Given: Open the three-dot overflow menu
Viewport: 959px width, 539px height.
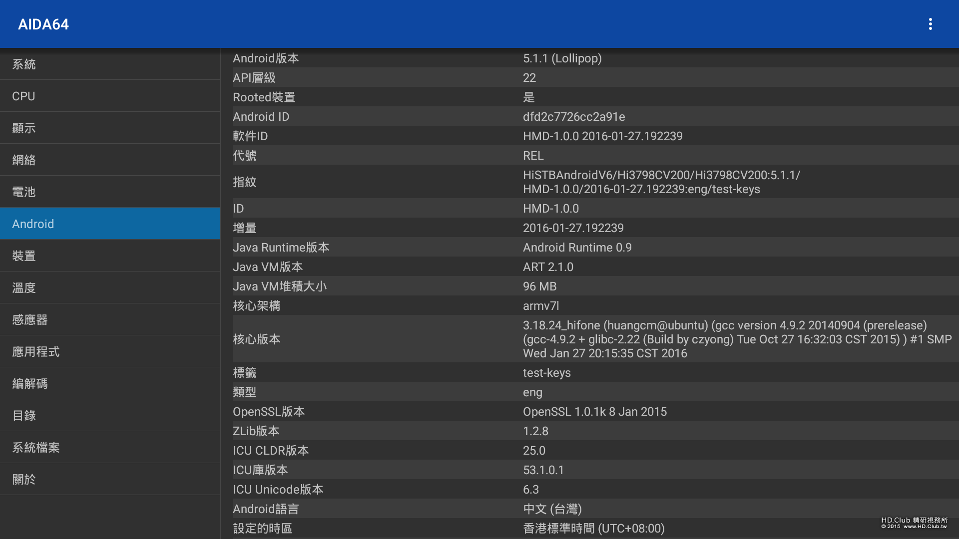Looking at the screenshot, I should [x=930, y=24].
